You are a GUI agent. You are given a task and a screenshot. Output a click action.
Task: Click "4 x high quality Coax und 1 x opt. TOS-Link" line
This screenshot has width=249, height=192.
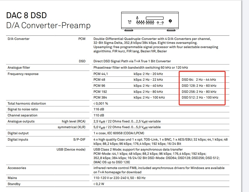[160, 140]
